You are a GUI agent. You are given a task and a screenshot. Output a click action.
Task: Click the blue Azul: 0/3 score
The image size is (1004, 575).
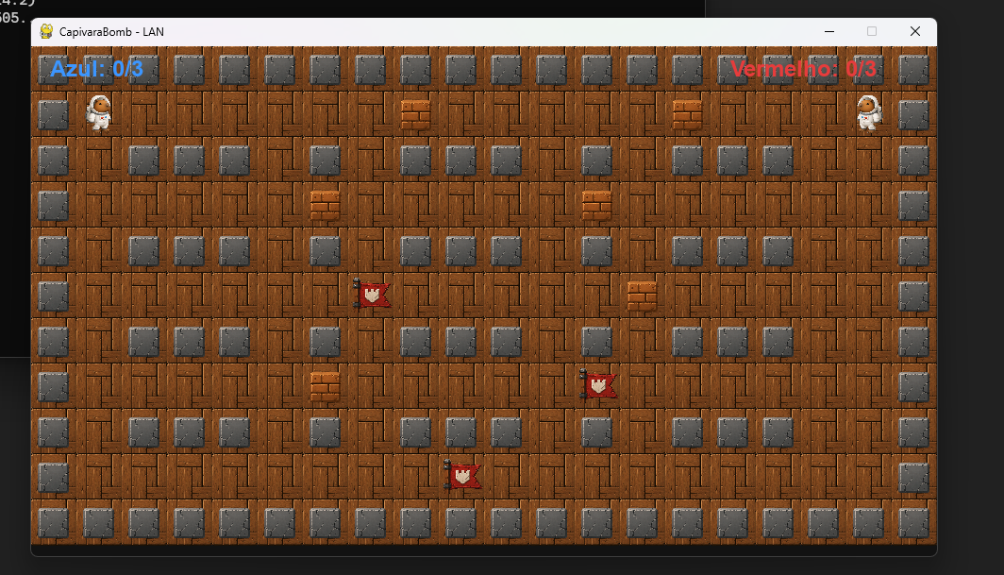point(96,69)
